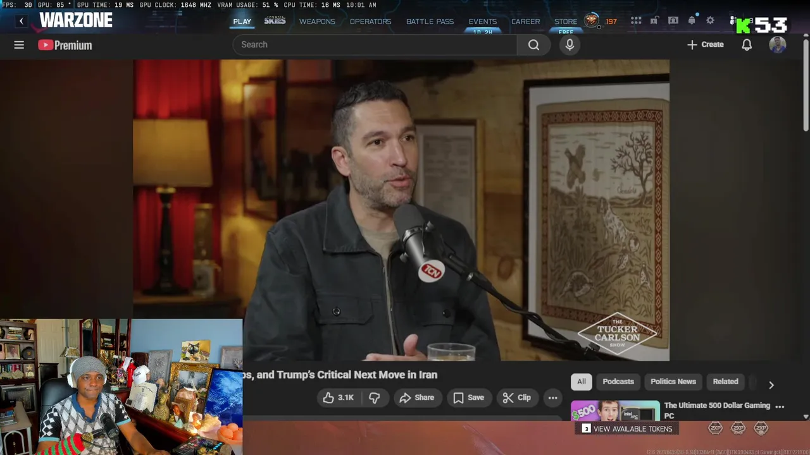Image resolution: width=810 pixels, height=455 pixels.
Task: Click the unlock padlock icon in Warzone
Action: coord(654,21)
